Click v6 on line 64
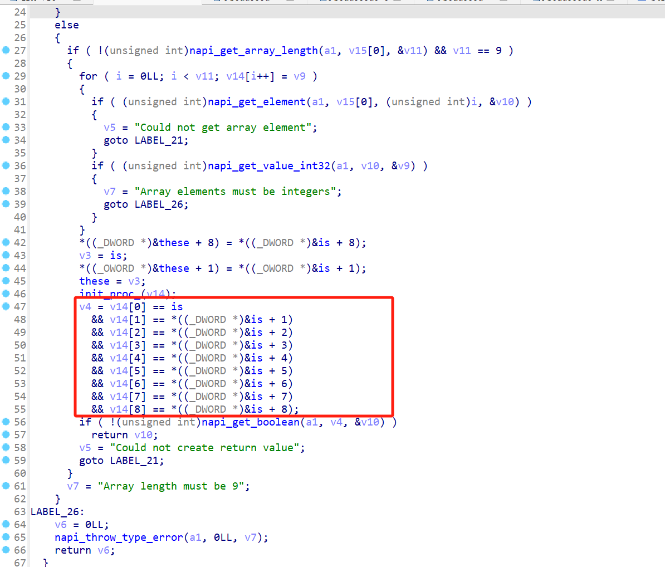This screenshot has height=567, width=665. point(61,525)
